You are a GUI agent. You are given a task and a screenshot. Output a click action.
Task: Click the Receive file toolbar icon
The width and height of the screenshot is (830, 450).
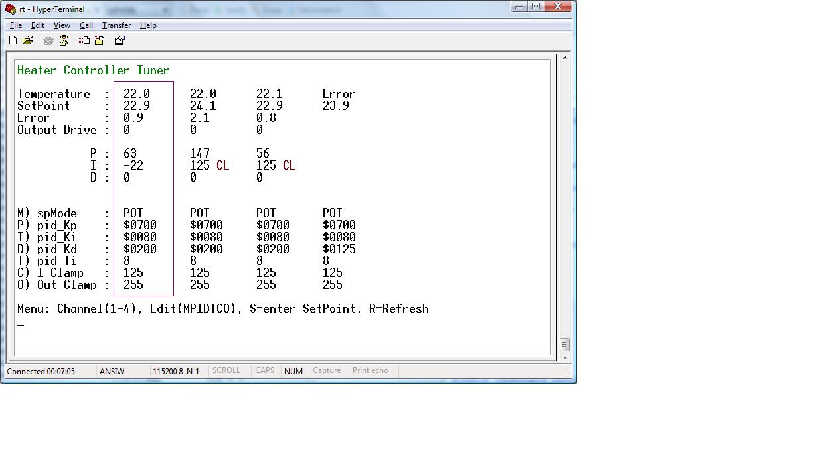100,40
